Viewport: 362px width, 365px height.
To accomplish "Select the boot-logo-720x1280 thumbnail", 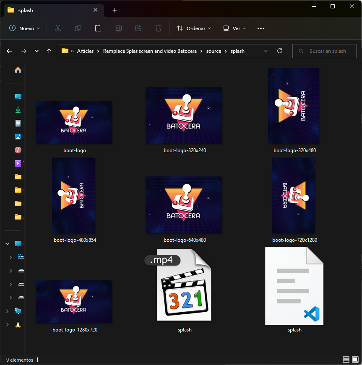I will pyautogui.click(x=293, y=196).
